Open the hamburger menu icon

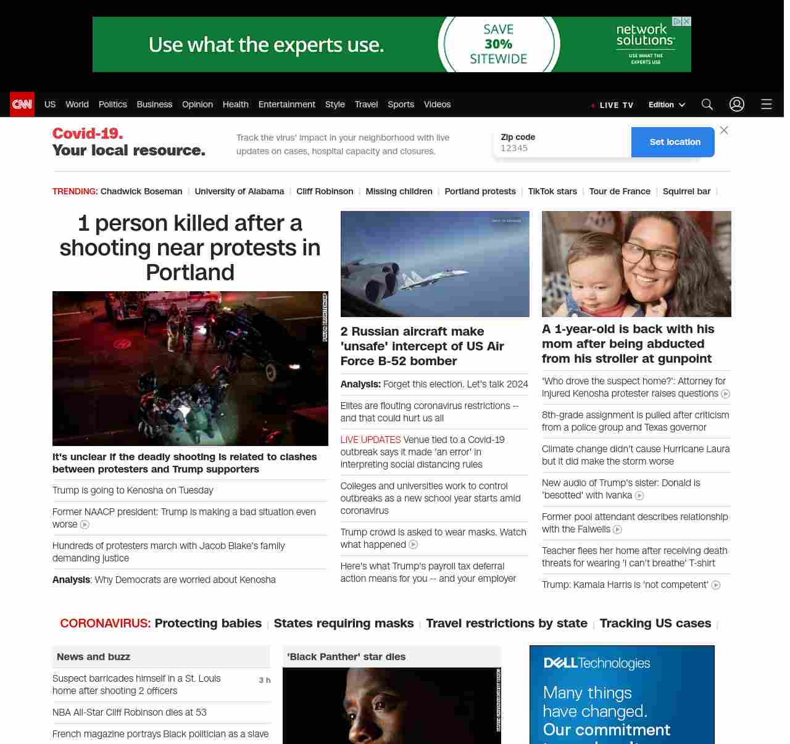pyautogui.click(x=766, y=104)
